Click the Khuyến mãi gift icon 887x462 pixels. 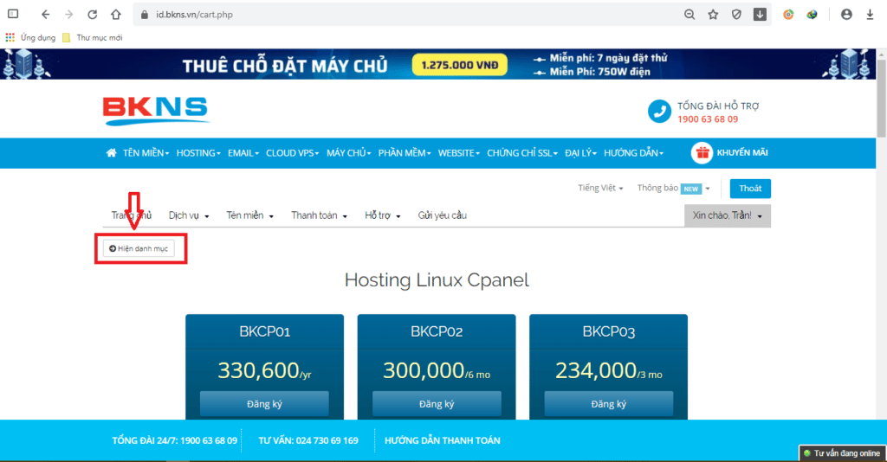point(702,152)
